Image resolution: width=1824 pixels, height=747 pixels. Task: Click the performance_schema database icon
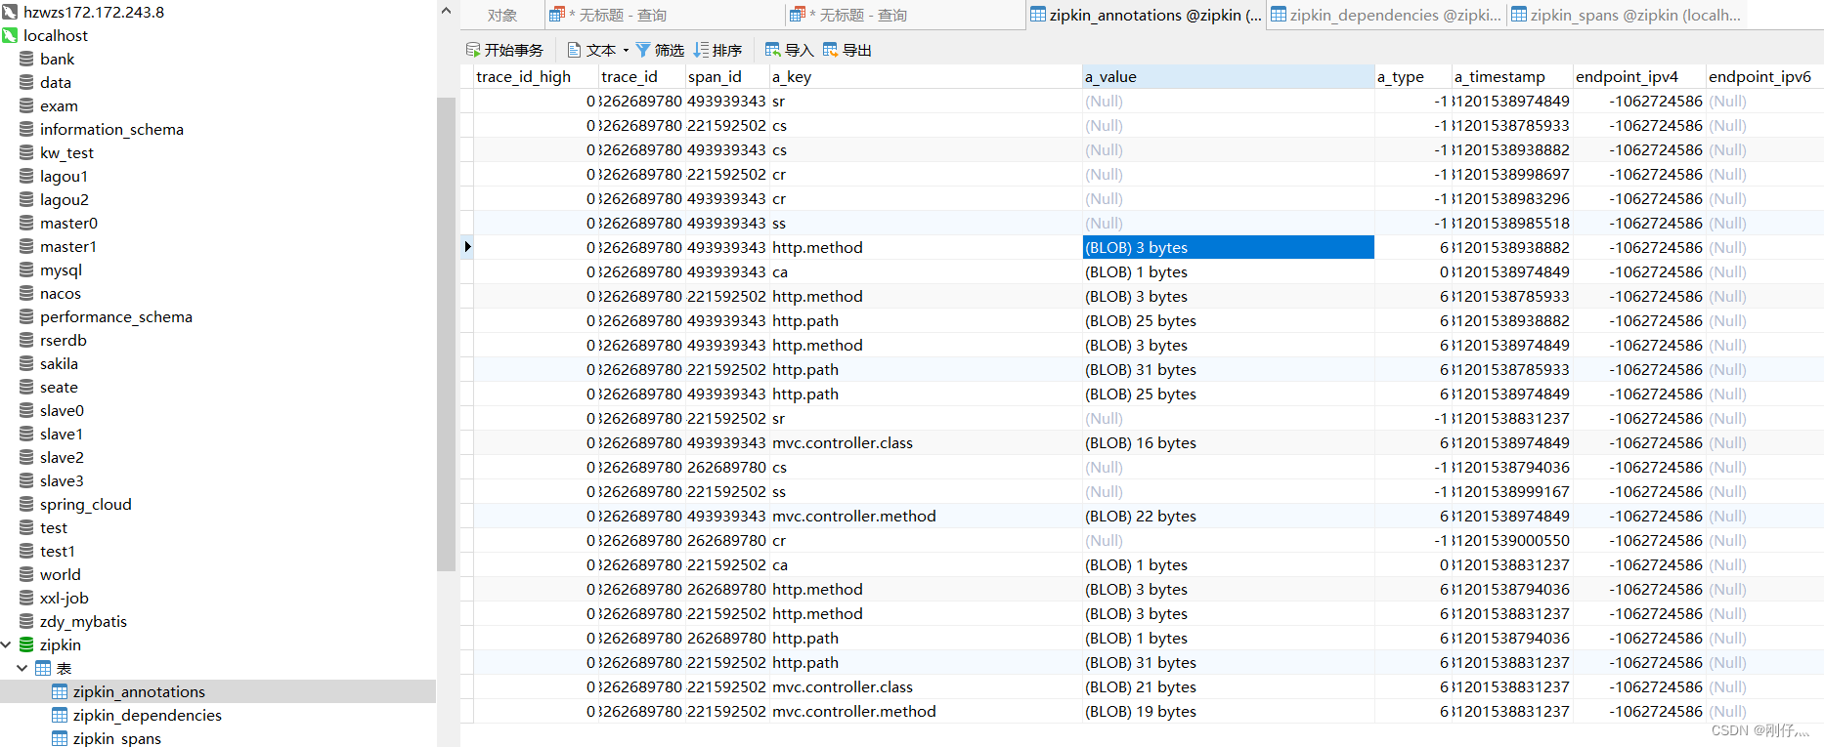click(26, 316)
